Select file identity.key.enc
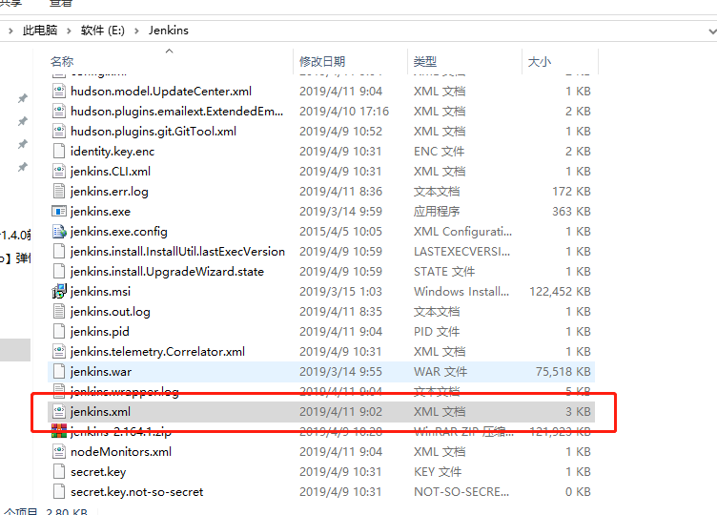 pyautogui.click(x=113, y=152)
